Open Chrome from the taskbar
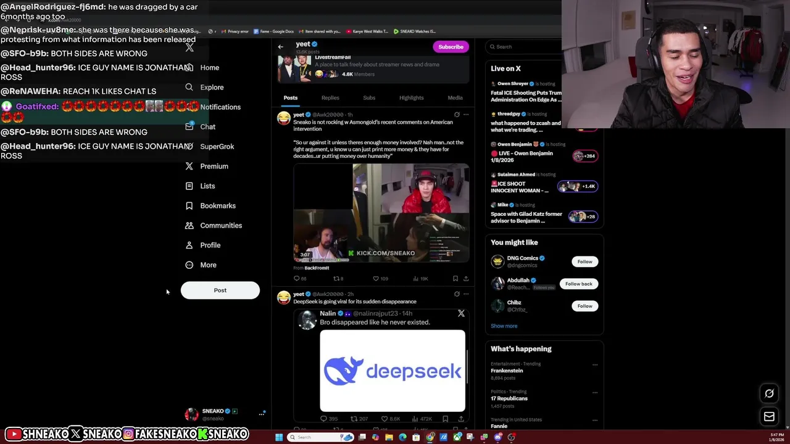This screenshot has height=444, width=790. coord(430,437)
